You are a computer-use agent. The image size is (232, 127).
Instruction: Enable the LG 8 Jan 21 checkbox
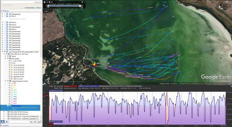pos(5,16)
